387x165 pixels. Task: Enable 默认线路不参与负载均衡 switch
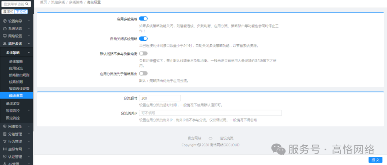143,53
